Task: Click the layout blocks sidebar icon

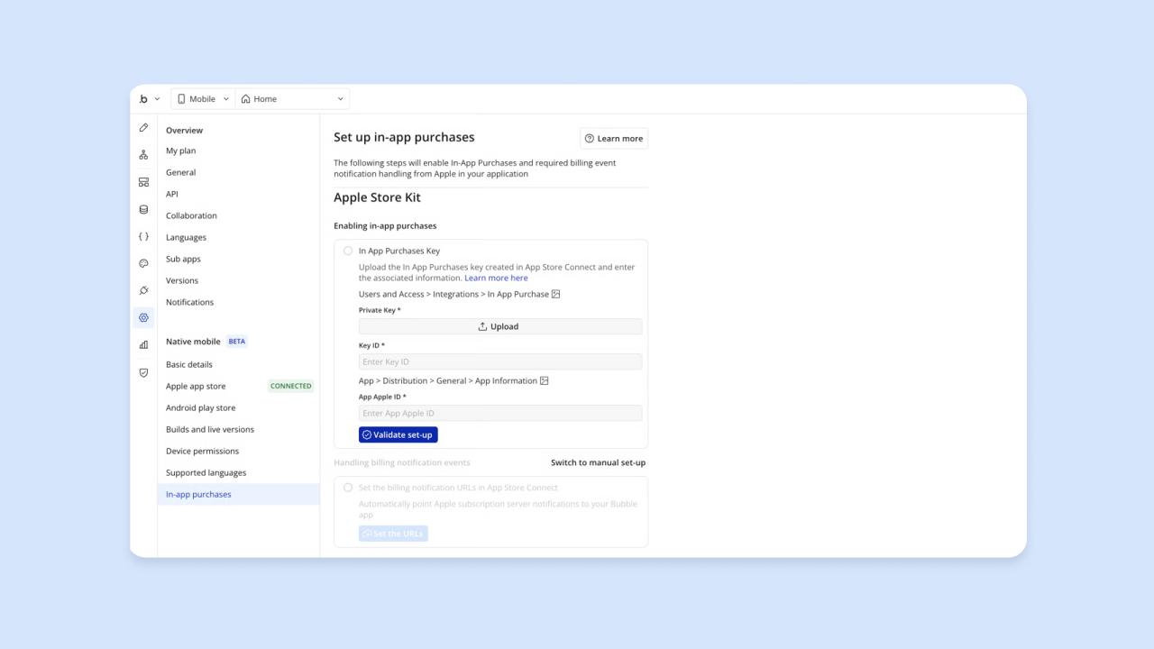Action: [x=143, y=182]
